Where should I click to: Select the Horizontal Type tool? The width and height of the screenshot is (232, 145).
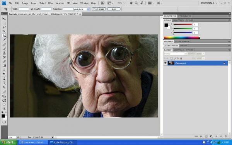(x=4, y=83)
